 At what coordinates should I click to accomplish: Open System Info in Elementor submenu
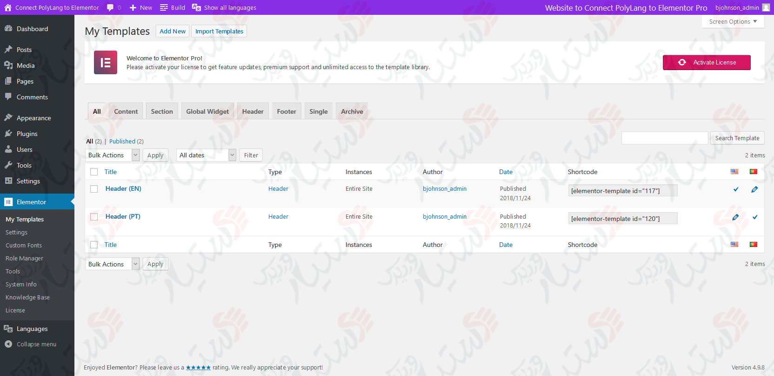pyautogui.click(x=21, y=284)
